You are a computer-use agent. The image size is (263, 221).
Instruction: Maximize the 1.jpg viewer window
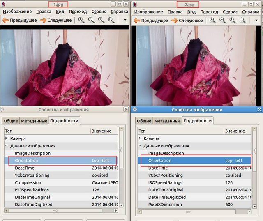point(120,4)
